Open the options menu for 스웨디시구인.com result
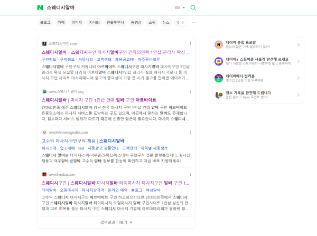Image resolution: width=317 pixels, height=236 pixels. click(191, 43)
